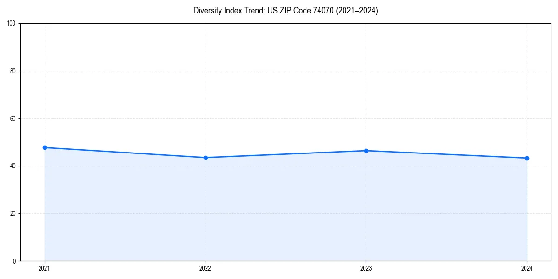Click the 2021 year label
This screenshot has height=279, width=558.
coord(44,268)
